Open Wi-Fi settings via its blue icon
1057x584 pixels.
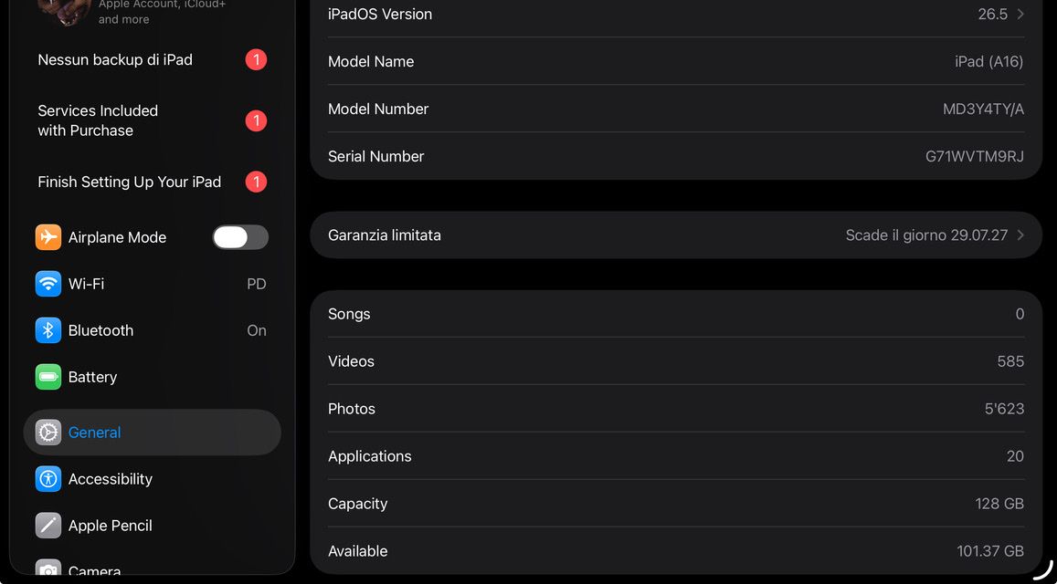pos(48,284)
